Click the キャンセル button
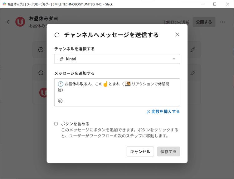 [x=140, y=151]
